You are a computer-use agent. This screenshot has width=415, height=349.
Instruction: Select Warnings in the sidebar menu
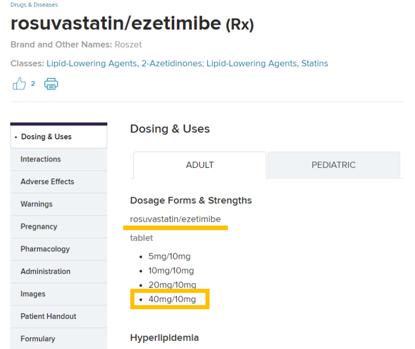click(x=36, y=204)
